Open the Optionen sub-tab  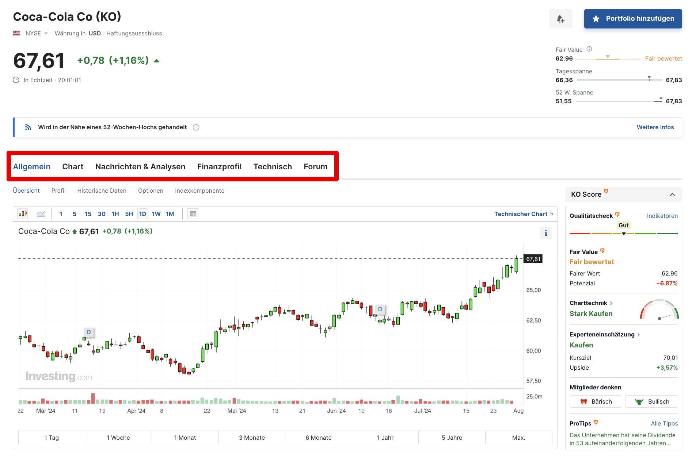151,190
